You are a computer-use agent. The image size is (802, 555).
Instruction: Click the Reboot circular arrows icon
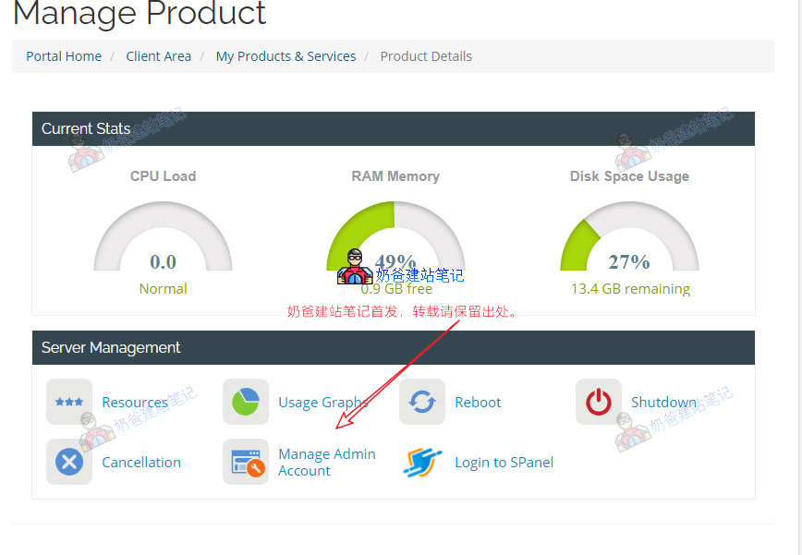pos(422,402)
